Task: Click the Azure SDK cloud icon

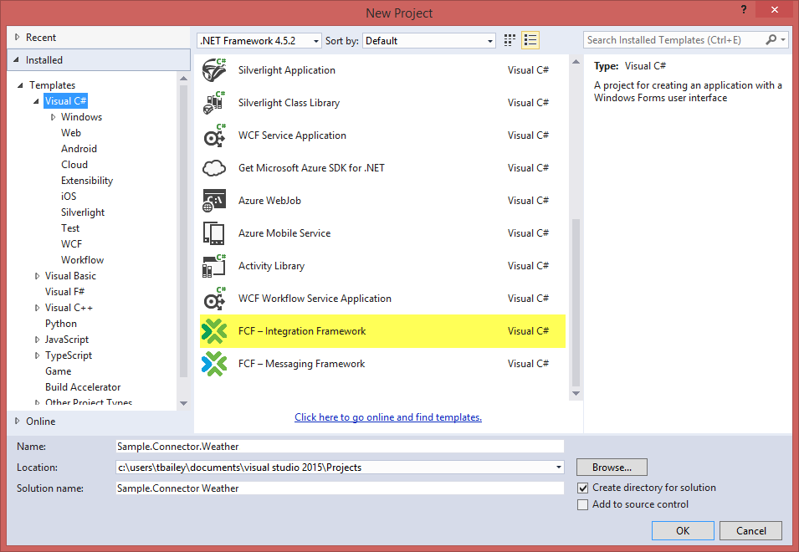Action: tap(214, 168)
